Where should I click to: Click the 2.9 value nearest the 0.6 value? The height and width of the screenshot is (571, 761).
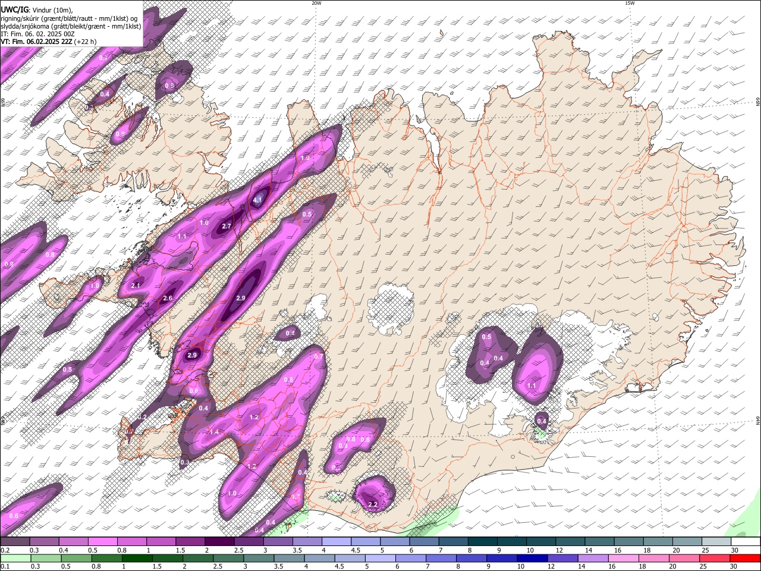pos(191,355)
